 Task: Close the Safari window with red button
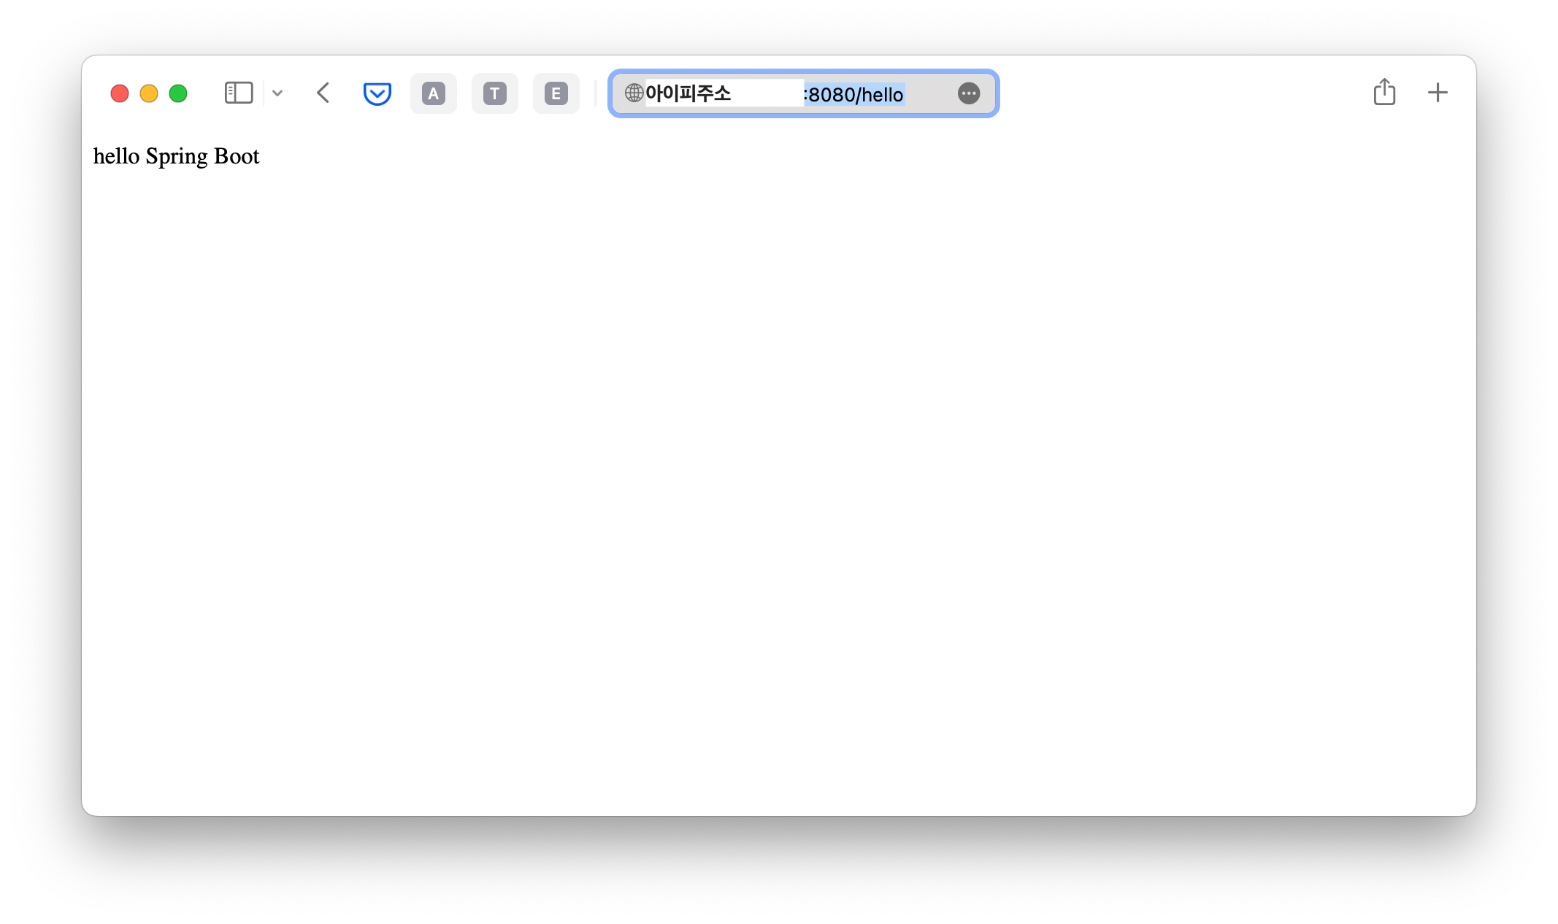click(120, 93)
